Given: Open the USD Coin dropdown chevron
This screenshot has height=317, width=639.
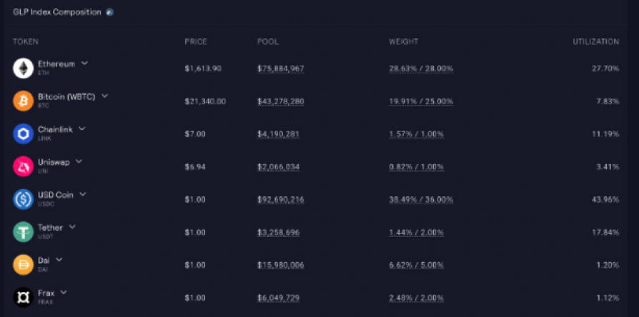Looking at the screenshot, I should (x=83, y=194).
